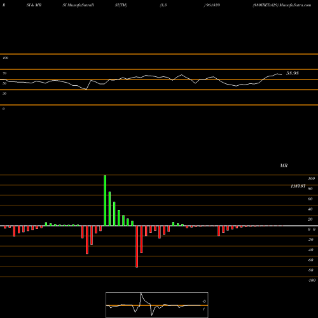Click the MR axis label -80
Screen dimensions: 318x318
coord(310,270)
